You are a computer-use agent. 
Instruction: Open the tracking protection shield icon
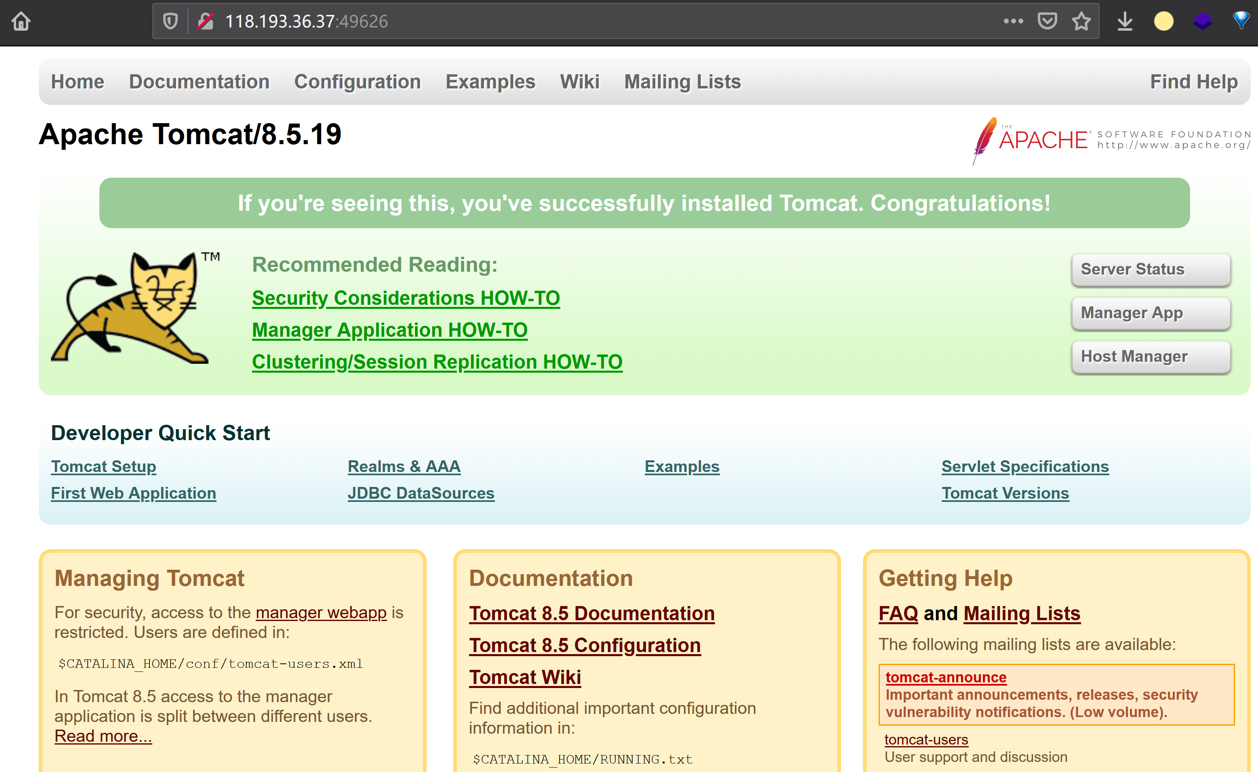tap(170, 21)
